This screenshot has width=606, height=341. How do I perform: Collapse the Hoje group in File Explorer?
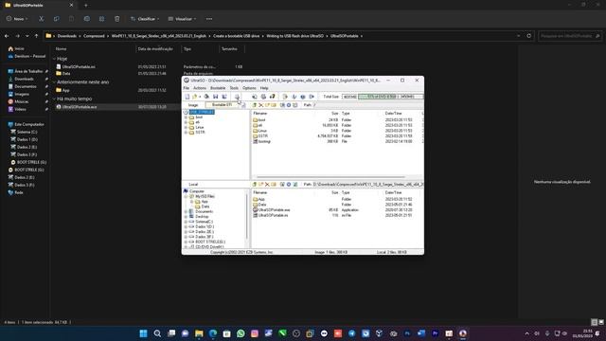[54, 59]
